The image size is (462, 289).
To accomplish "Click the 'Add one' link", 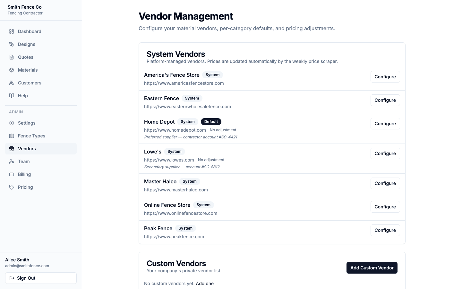I will click(205, 284).
